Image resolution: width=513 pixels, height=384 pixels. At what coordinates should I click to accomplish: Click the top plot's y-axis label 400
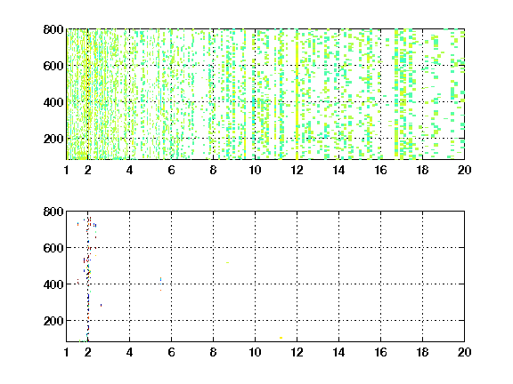[53, 102]
